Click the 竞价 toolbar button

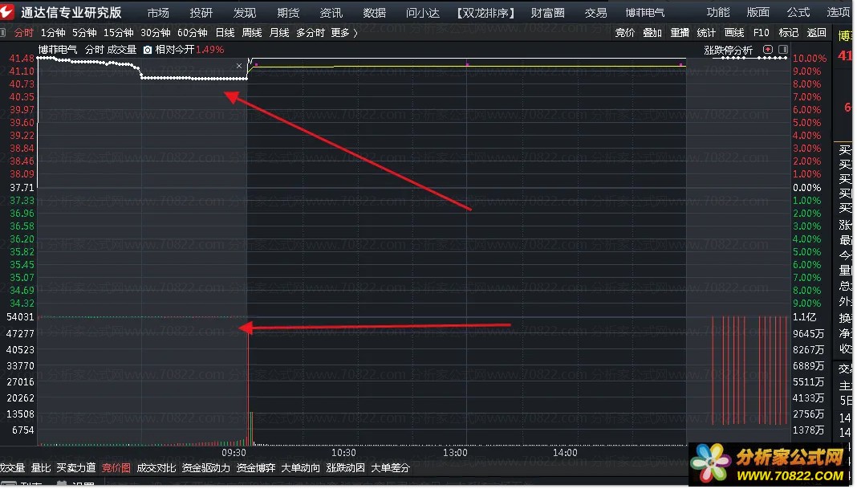click(625, 33)
